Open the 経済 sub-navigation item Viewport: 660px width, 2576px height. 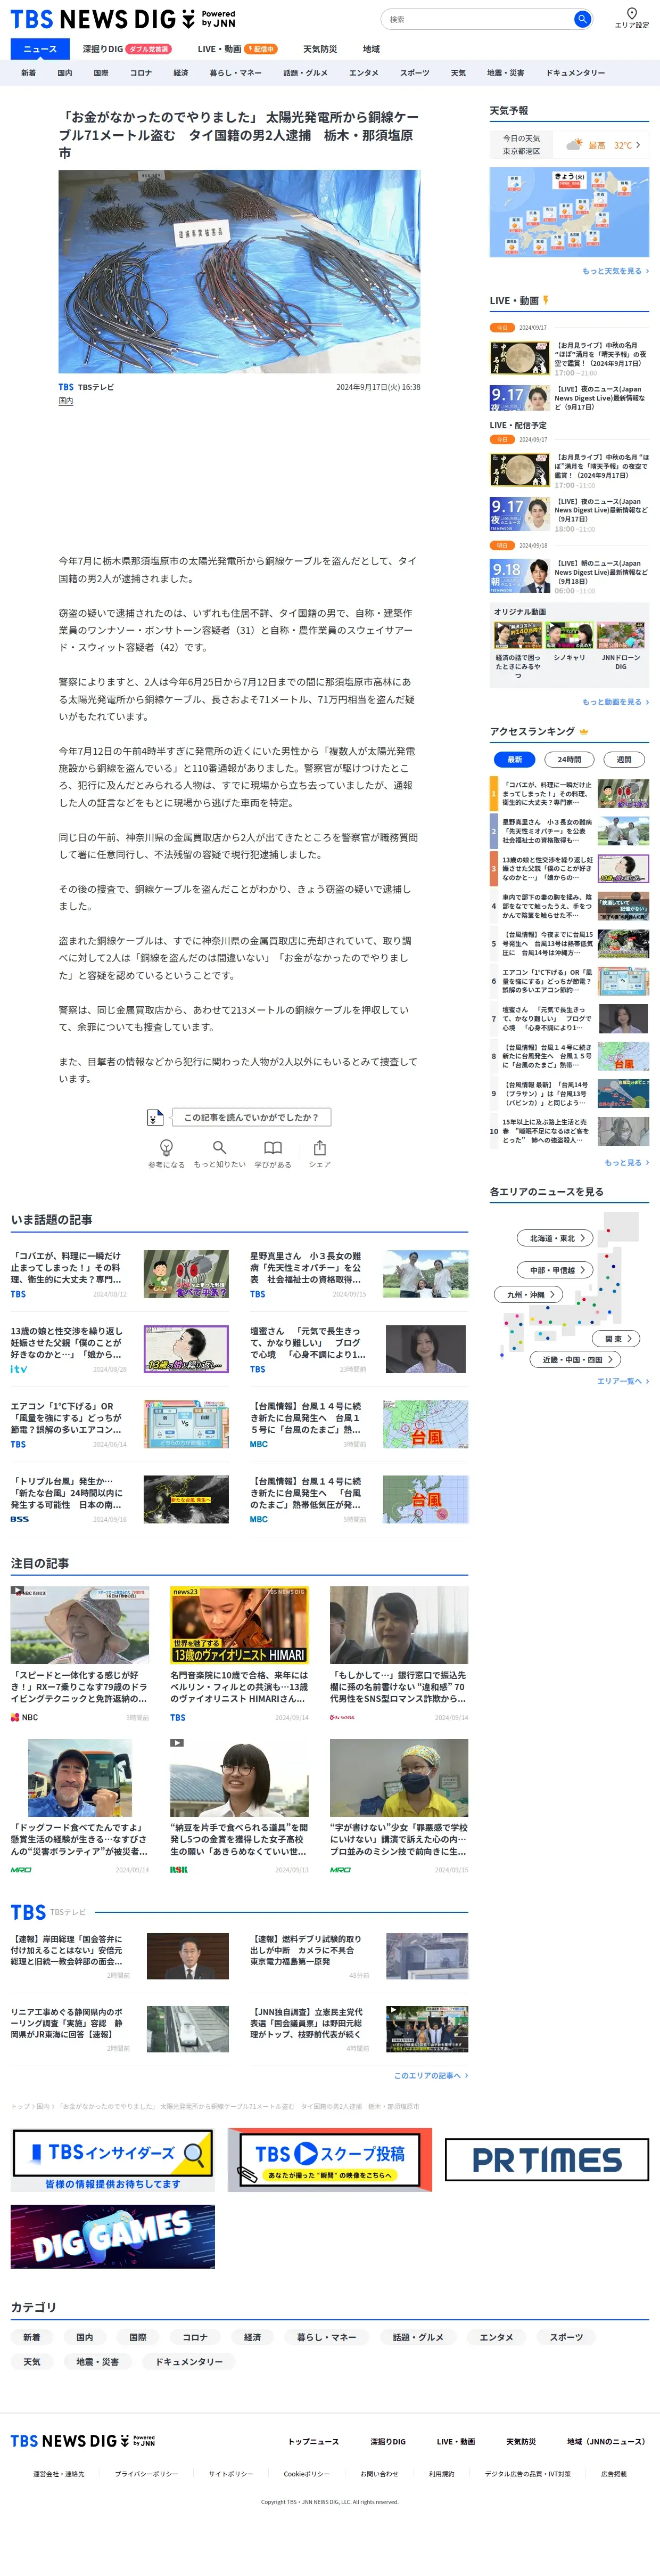point(181,73)
